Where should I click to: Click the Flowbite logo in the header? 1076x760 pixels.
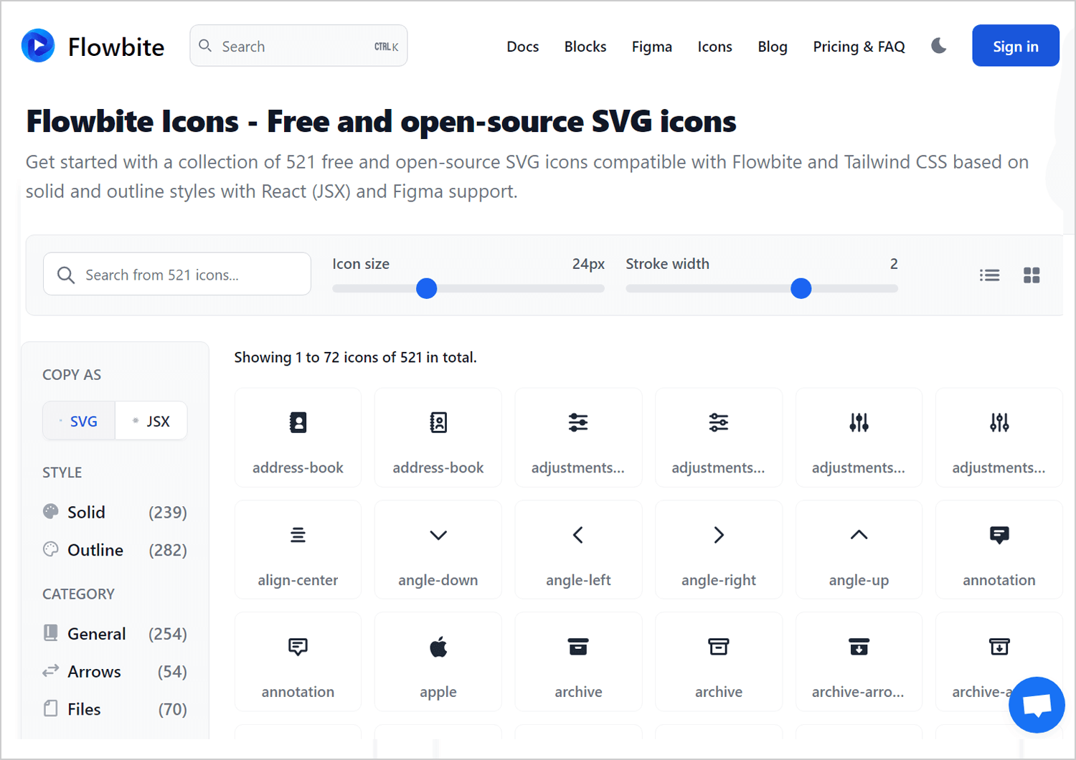pos(38,46)
